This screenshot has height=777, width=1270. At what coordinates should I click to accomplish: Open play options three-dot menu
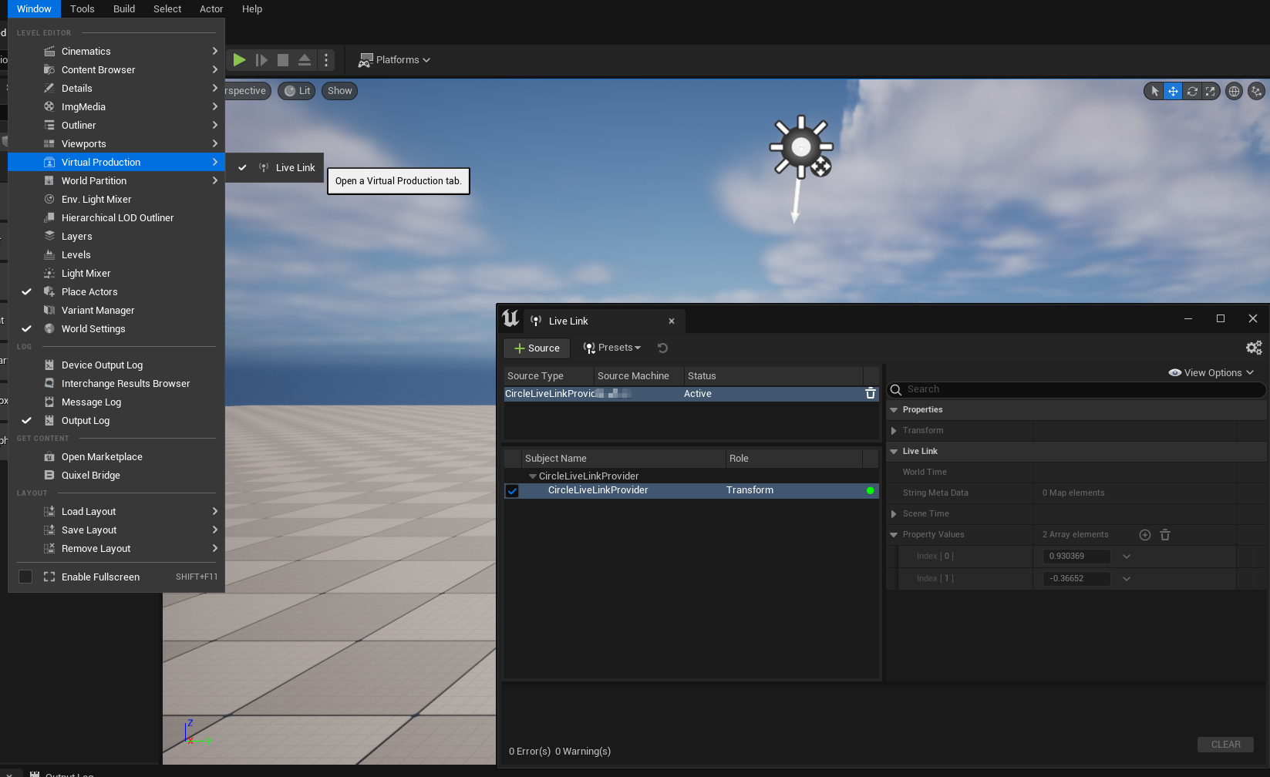[x=326, y=59]
